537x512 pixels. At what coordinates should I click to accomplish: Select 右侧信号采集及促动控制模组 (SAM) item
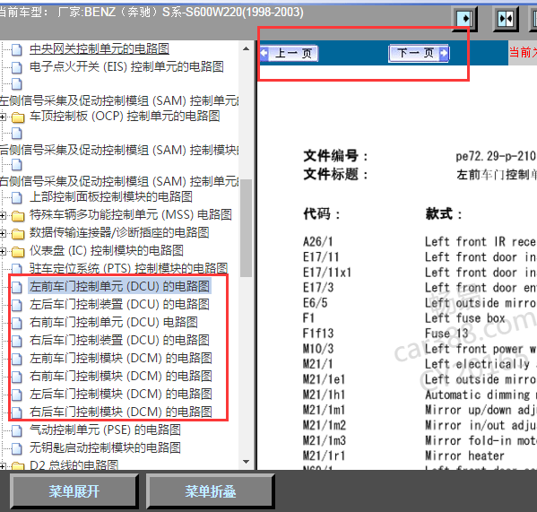pos(119,181)
